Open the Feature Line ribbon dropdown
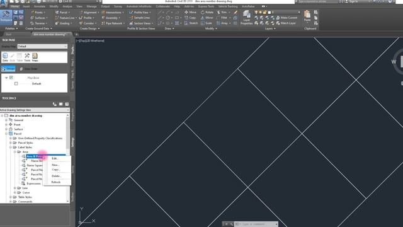The image size is (403, 227). click(66, 18)
